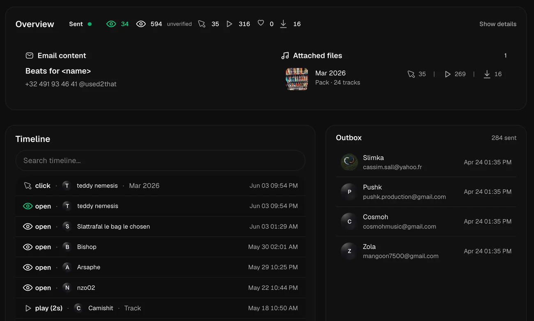Click the cursor clicks icon beside 35 in Overview header
534x321 pixels.
click(x=202, y=24)
